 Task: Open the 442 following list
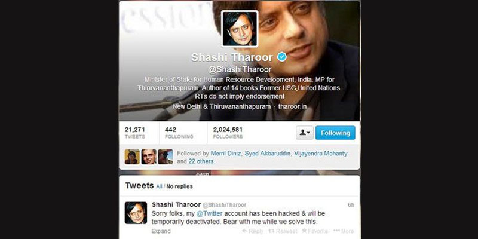click(179, 133)
